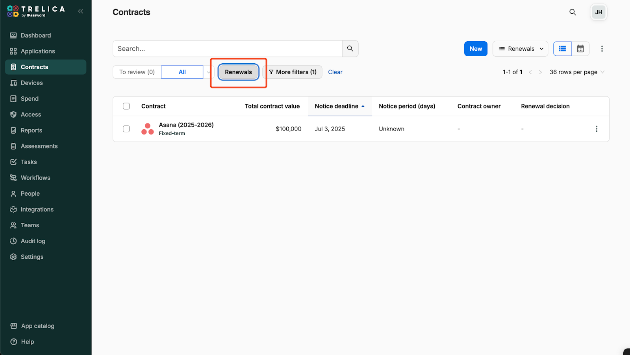Open Asana contract row actions menu

(596, 129)
